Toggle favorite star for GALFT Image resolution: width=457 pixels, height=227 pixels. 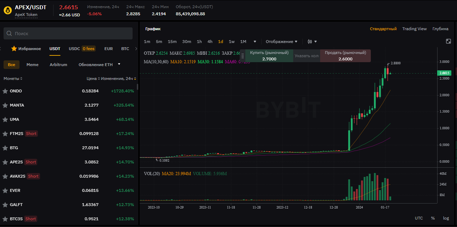(5, 204)
